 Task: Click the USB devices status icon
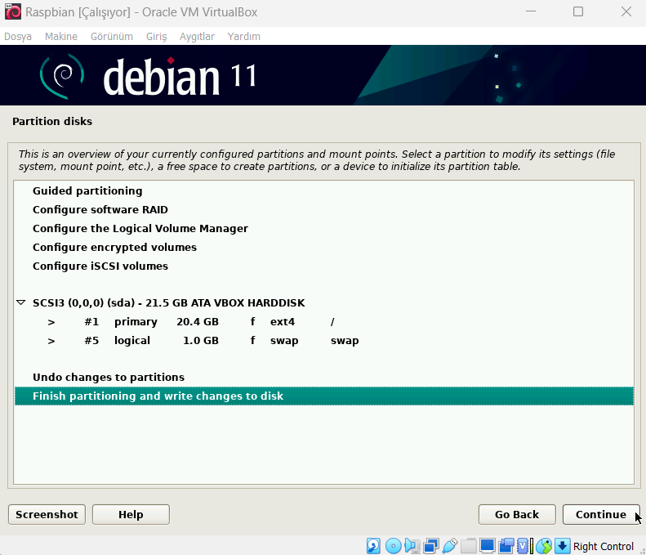[449, 546]
